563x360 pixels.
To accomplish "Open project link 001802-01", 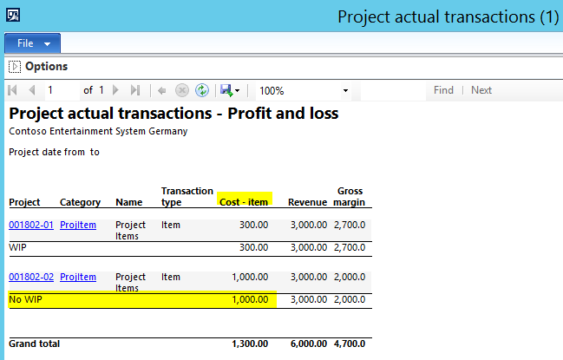I will tap(31, 225).
